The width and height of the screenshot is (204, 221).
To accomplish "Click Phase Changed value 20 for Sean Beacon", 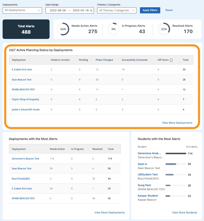I will pos(97,80).
